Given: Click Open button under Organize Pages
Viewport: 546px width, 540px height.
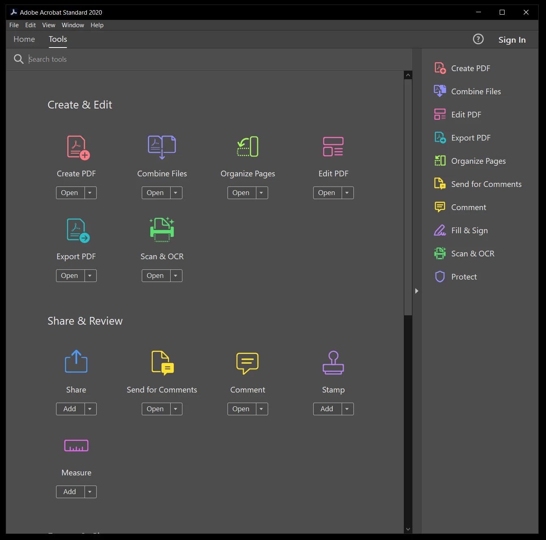Looking at the screenshot, I should [x=242, y=193].
